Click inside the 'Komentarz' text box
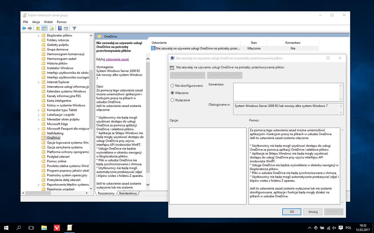The image size is (374, 233). coord(286,92)
